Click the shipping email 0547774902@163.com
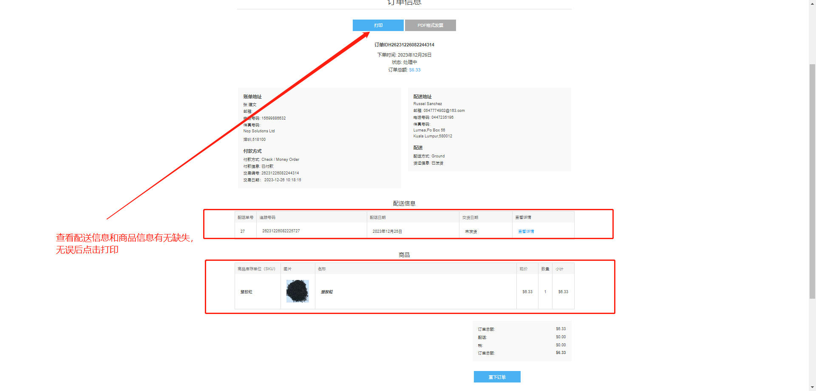816x391 pixels. pos(444,111)
